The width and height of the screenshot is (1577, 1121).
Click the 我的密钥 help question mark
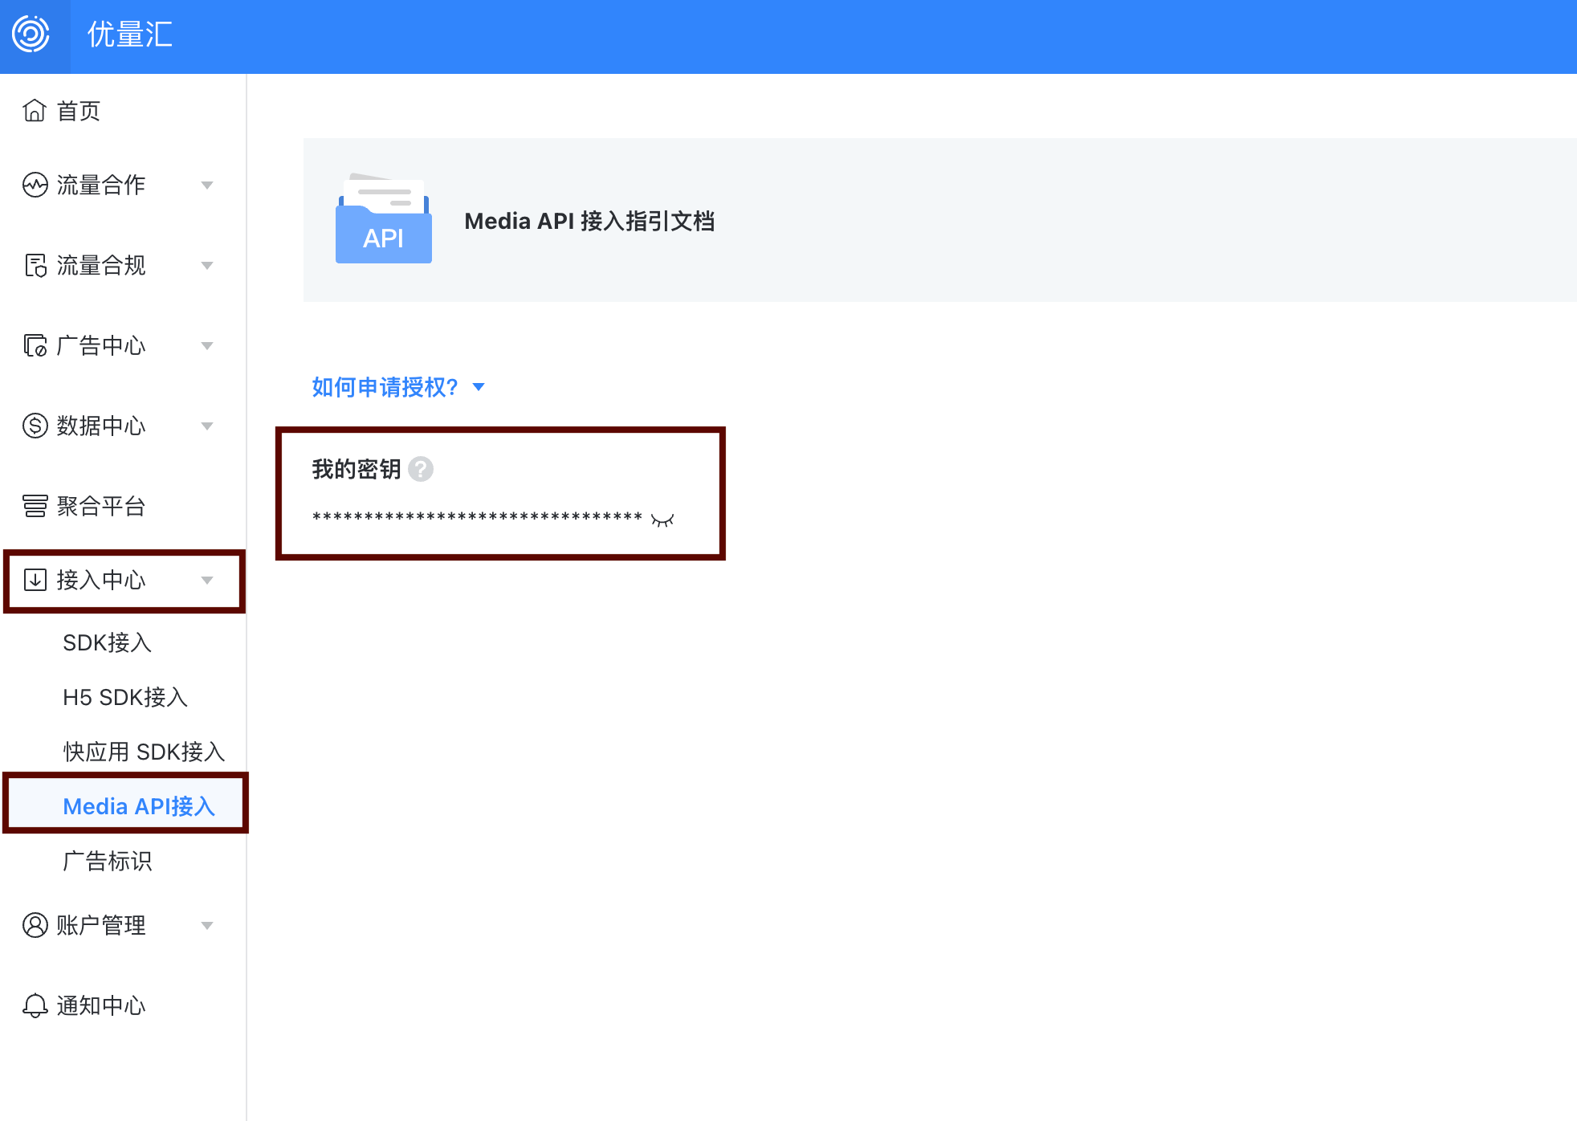tap(421, 470)
